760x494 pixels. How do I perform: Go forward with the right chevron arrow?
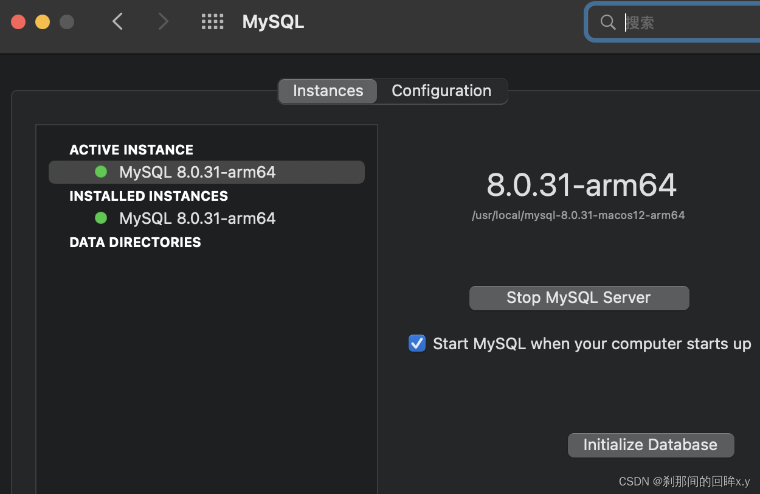point(162,22)
